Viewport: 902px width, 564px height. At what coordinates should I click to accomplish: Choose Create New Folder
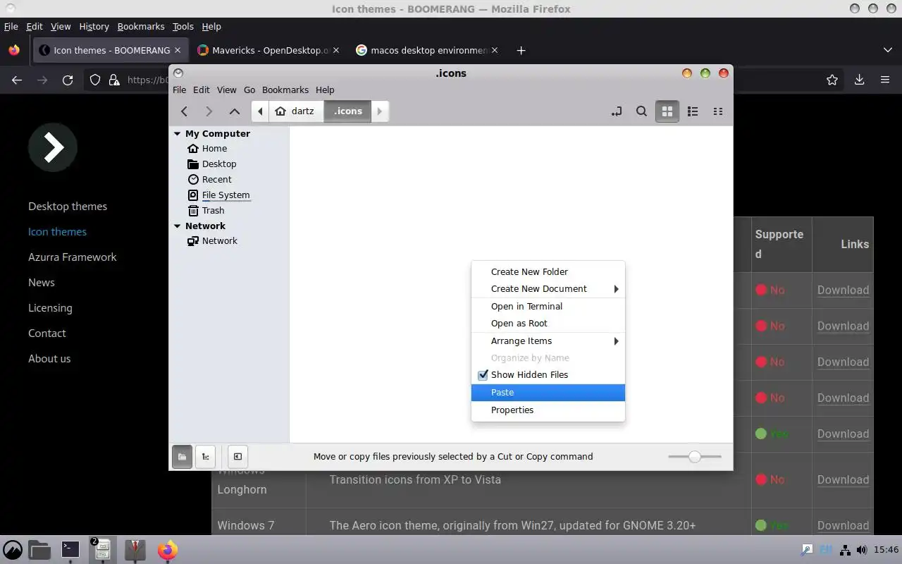click(548, 272)
